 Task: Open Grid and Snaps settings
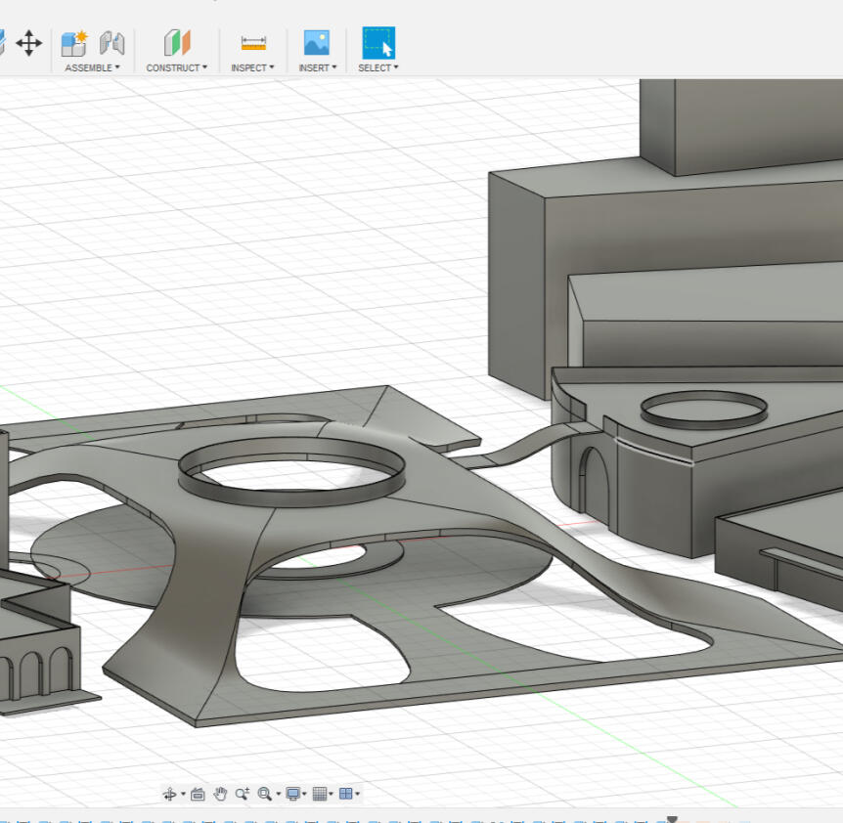(321, 794)
